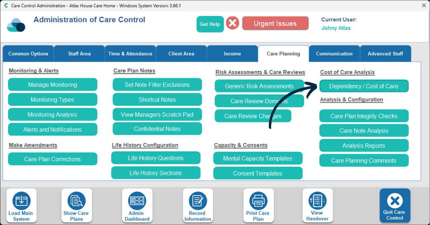Go to the Income tab
The height and width of the screenshot is (225, 430).
point(232,54)
